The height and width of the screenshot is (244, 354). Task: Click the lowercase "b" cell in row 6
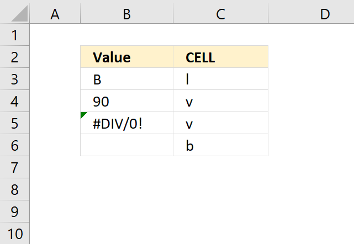tap(220, 146)
